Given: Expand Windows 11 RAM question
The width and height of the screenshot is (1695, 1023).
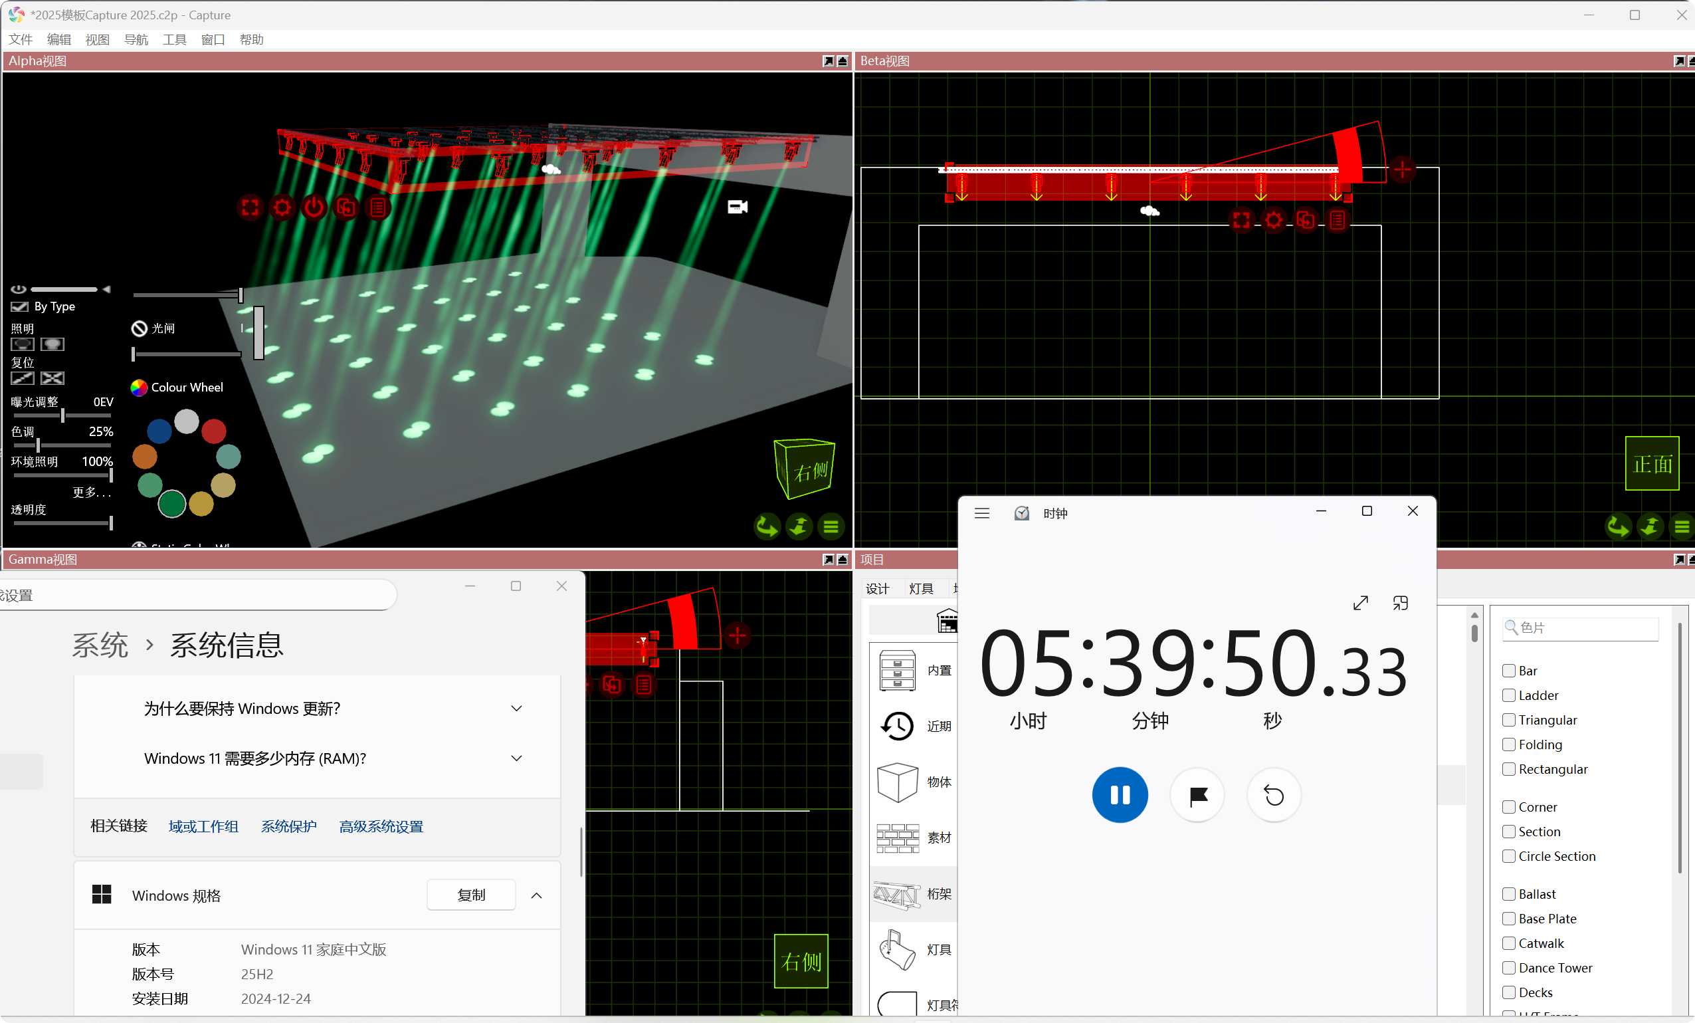Looking at the screenshot, I should coord(517,758).
